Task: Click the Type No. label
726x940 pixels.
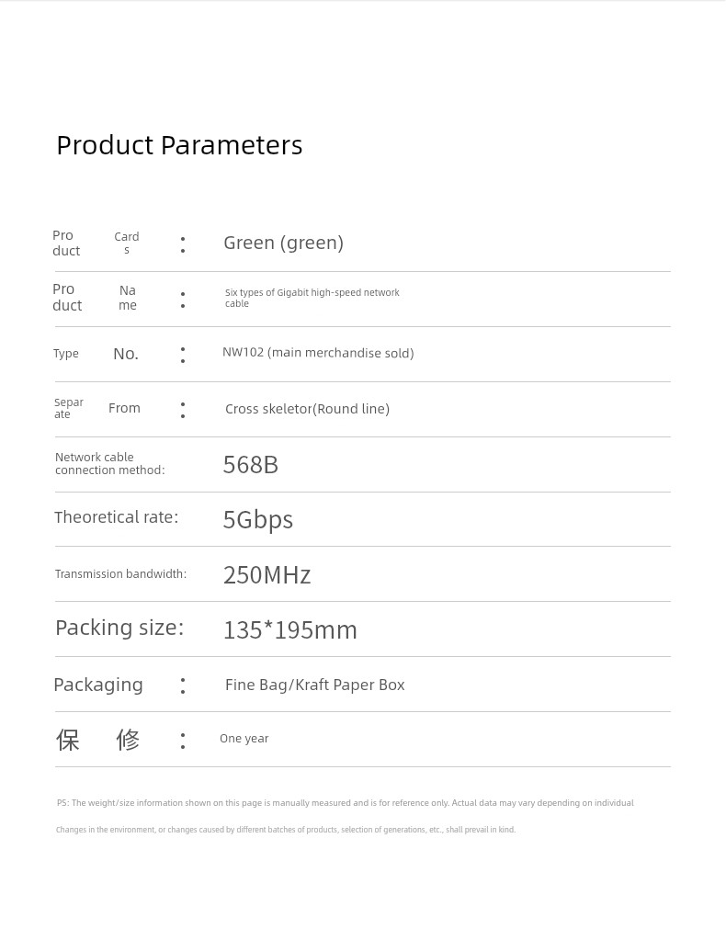Action: click(x=96, y=354)
